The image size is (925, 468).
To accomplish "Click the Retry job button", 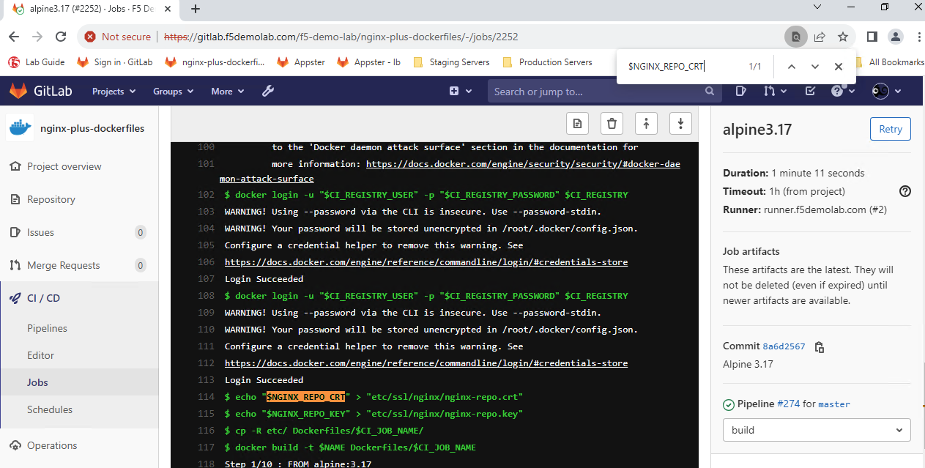I will coord(891,129).
